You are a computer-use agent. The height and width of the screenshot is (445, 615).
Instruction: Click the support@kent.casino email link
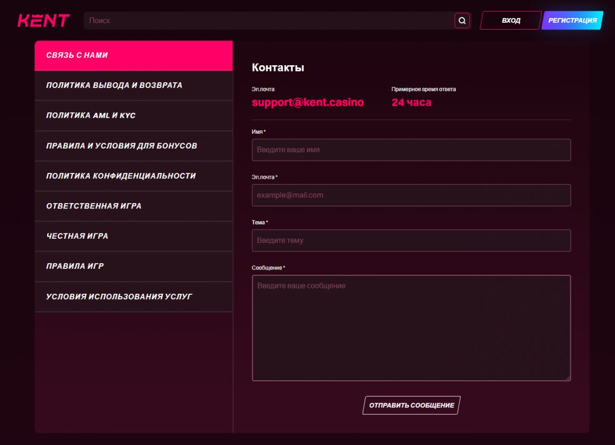(307, 102)
